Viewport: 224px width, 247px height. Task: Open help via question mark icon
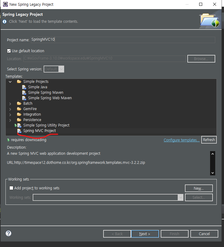tap(8, 233)
